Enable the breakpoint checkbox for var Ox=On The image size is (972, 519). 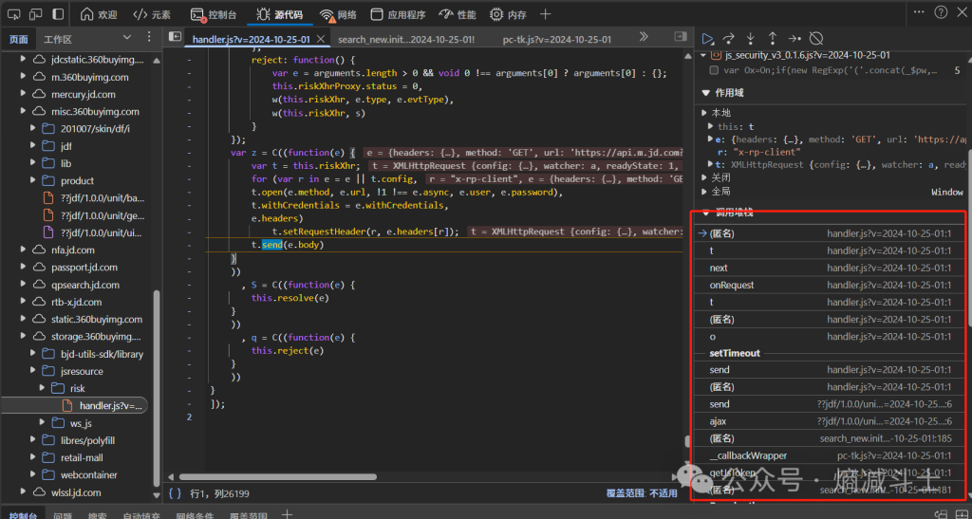714,71
